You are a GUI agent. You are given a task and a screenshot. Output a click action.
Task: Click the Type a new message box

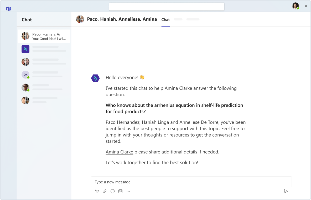[191, 182]
